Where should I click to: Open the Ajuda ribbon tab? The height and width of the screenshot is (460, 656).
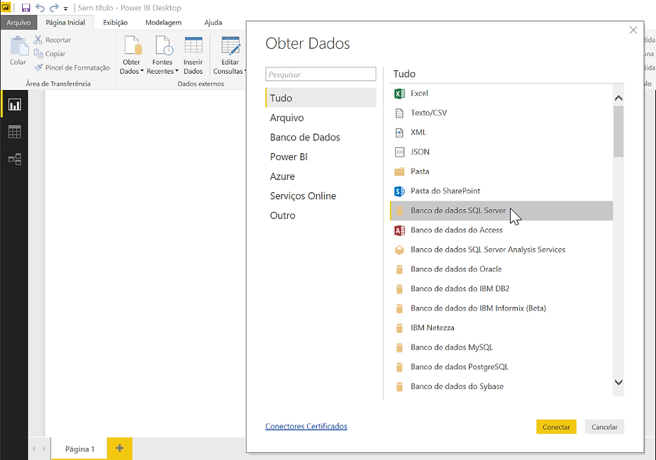(x=213, y=23)
